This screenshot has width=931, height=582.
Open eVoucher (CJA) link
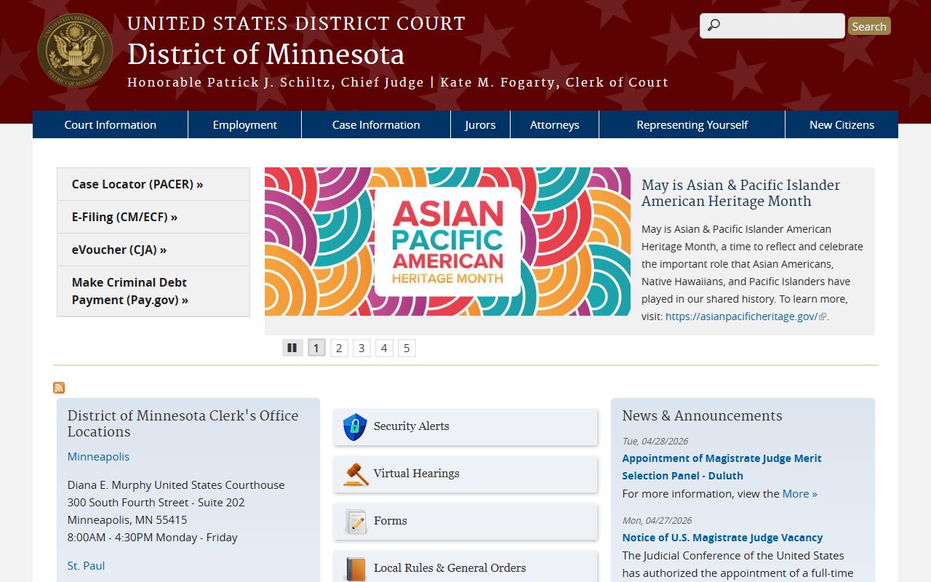[153, 250]
